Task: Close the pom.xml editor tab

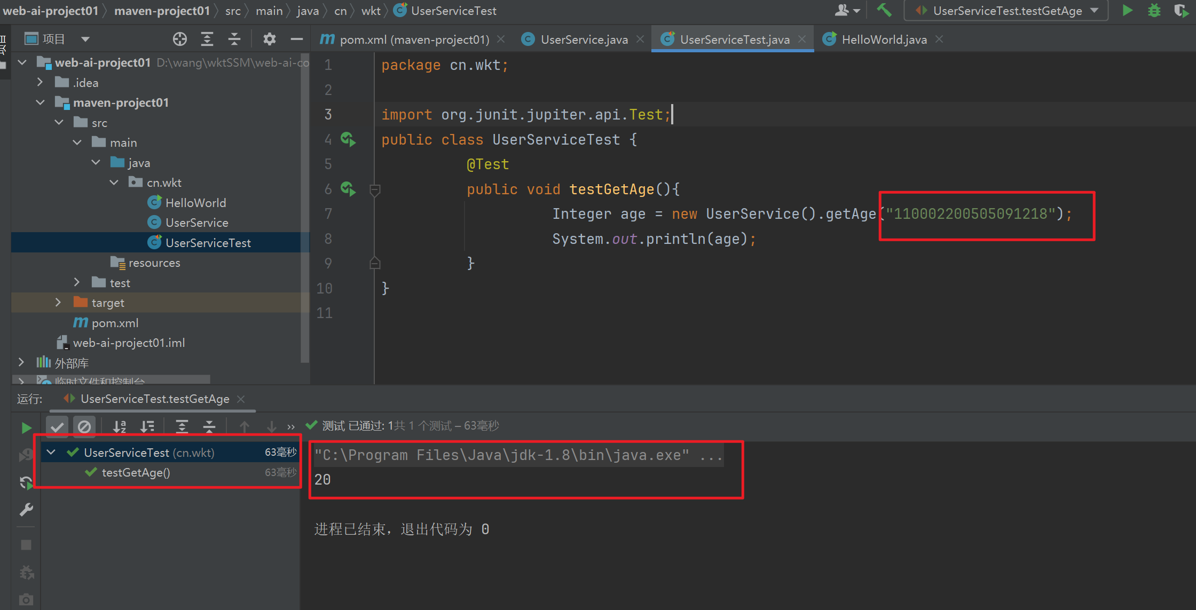Action: pos(501,39)
